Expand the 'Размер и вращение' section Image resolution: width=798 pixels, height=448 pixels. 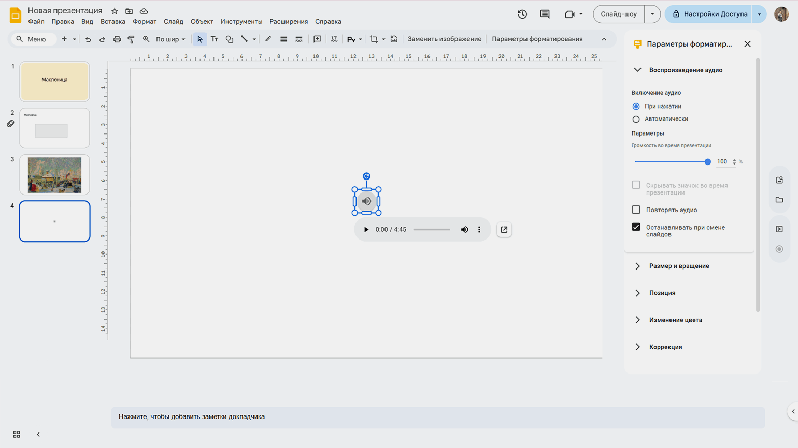coord(679,266)
